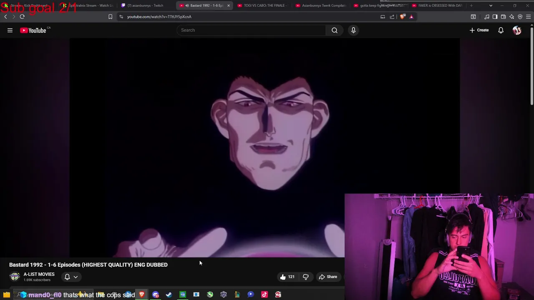This screenshot has width=534, height=300.
Task: Open the browser main menu
Action: click(x=528, y=17)
